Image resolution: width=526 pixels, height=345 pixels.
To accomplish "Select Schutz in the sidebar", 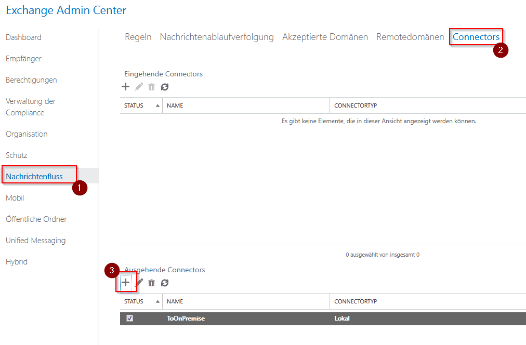I will coord(17,155).
